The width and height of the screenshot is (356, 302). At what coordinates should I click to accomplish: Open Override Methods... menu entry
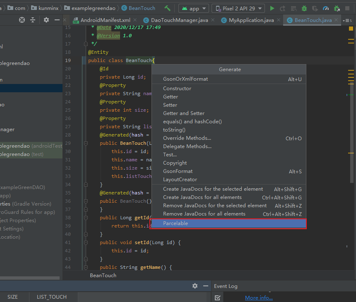click(x=229, y=138)
